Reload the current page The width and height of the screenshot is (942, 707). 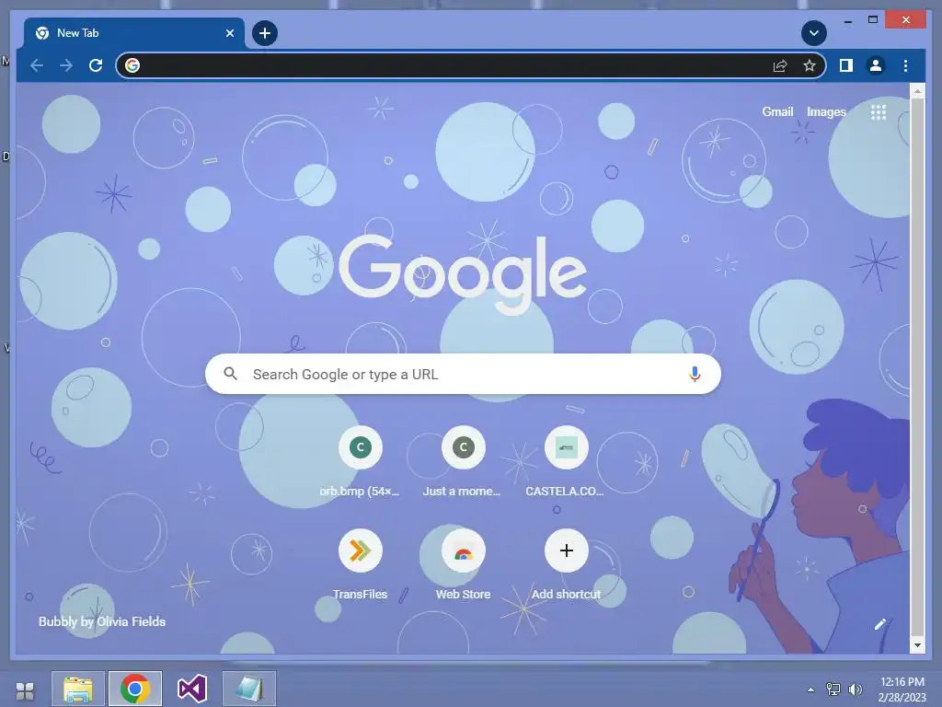coord(96,65)
